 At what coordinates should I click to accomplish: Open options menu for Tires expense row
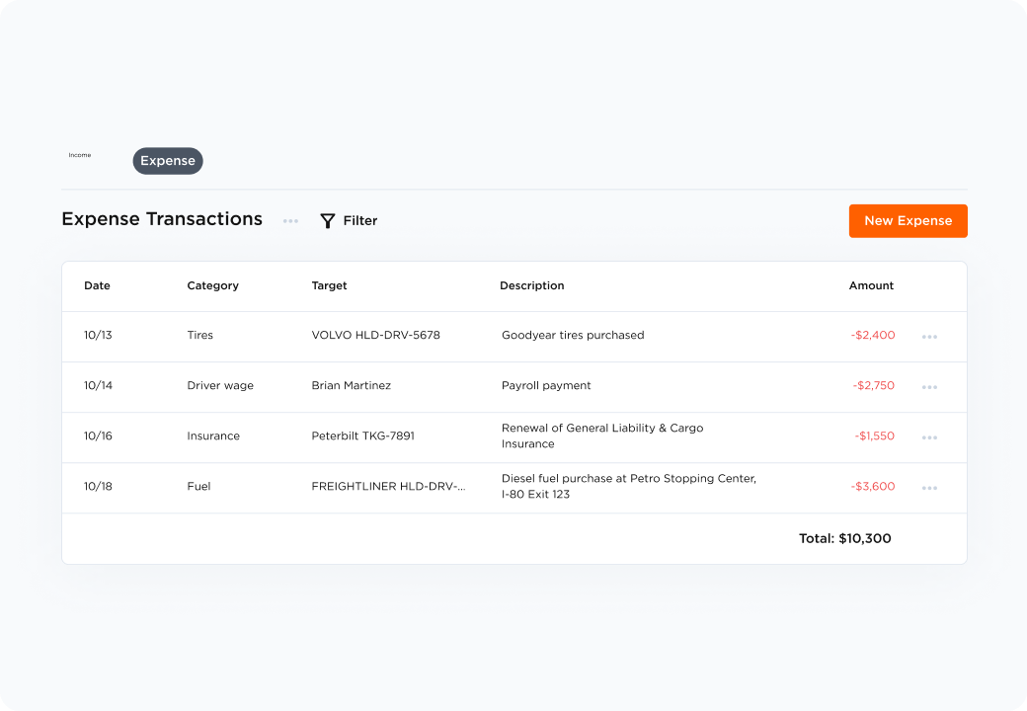(929, 337)
